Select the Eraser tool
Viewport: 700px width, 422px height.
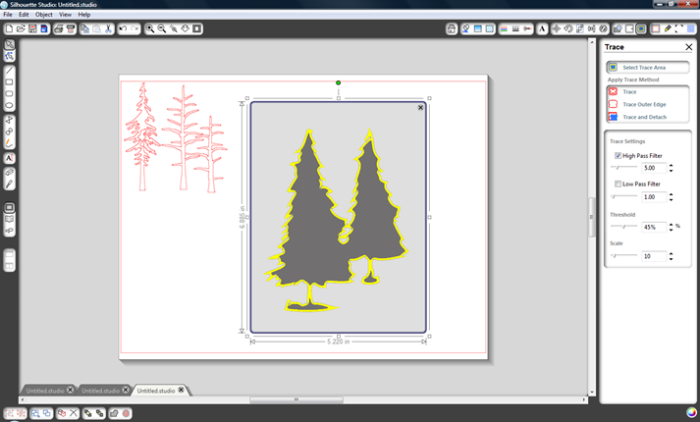tap(10, 172)
